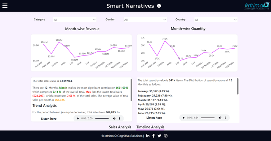Click the 27.2K February quantity label
Screen dimensions: 271x141
pyautogui.click(x=157, y=59)
